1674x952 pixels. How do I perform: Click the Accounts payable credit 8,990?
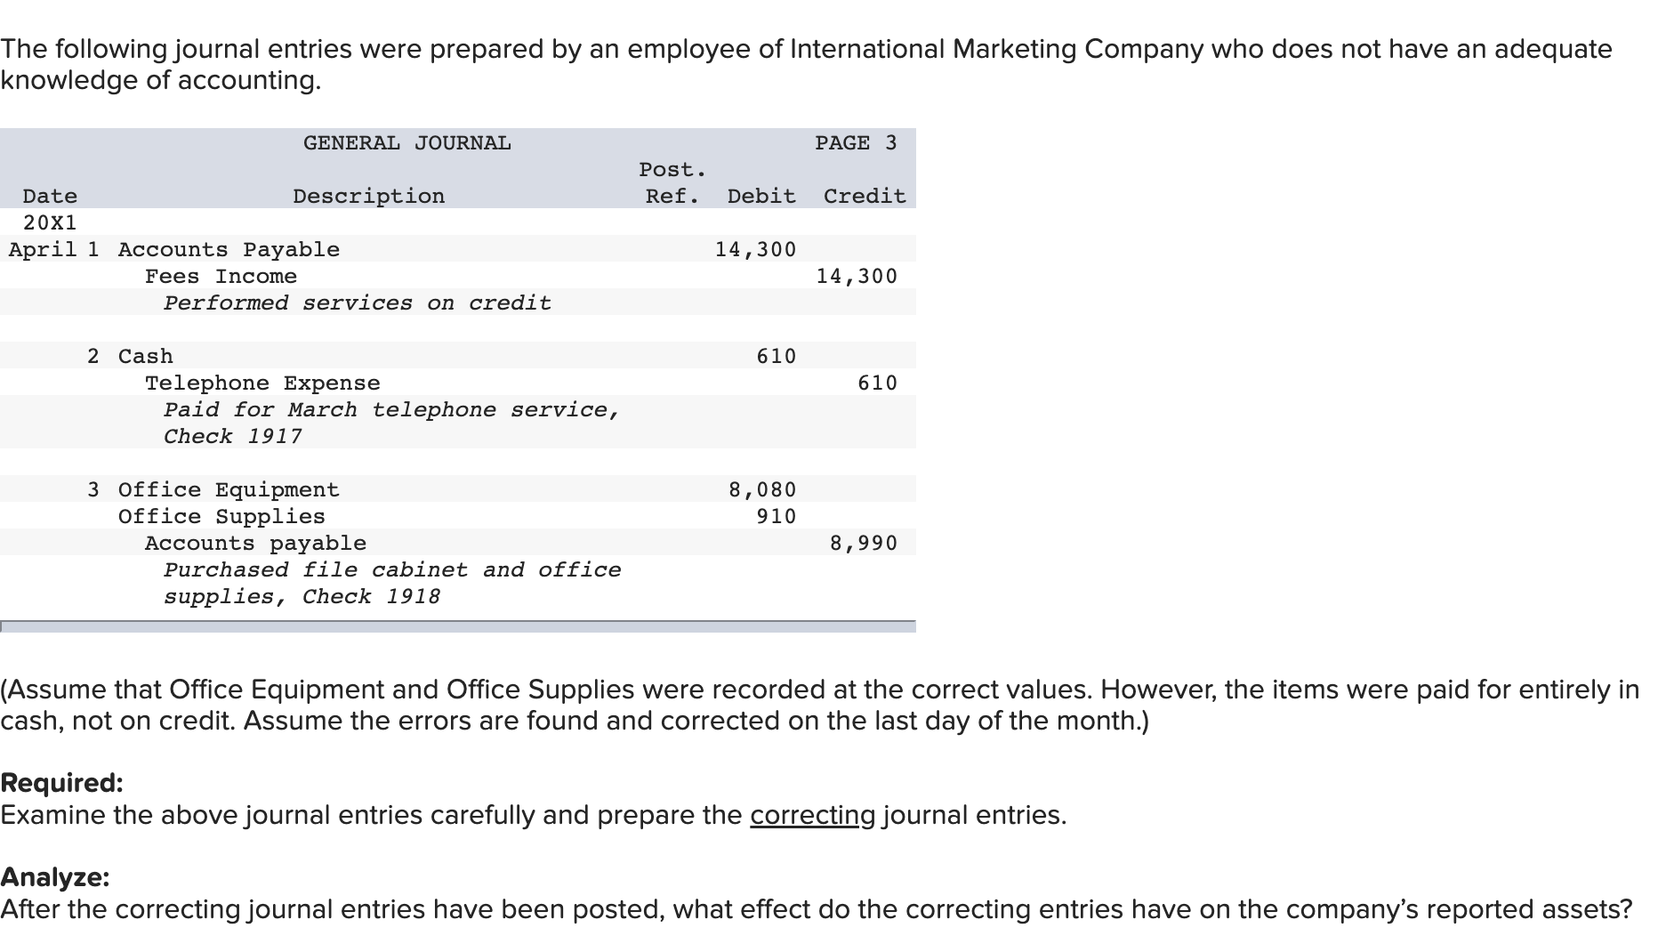pos(864,543)
